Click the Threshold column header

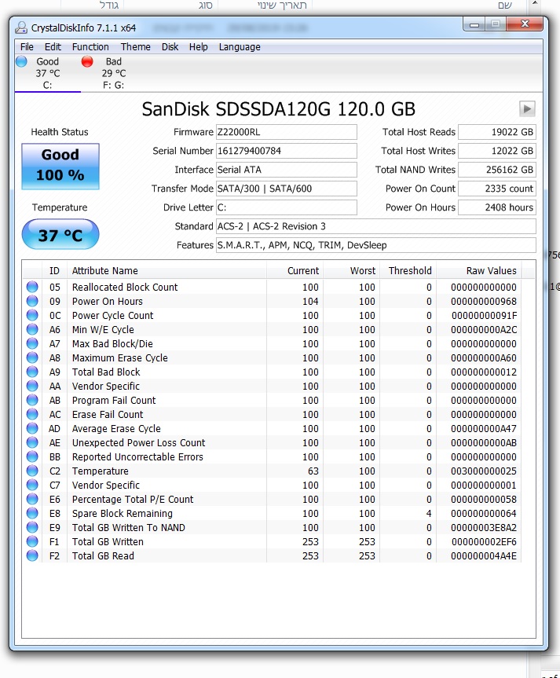tap(408, 271)
